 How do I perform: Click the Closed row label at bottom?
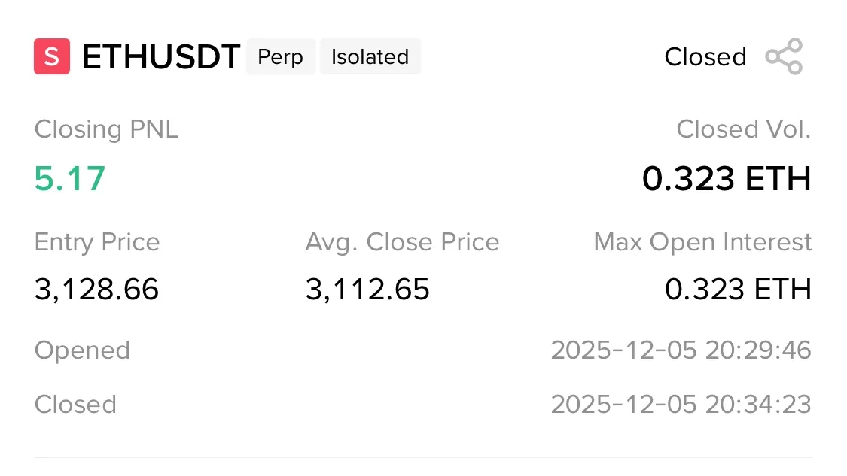(x=75, y=405)
